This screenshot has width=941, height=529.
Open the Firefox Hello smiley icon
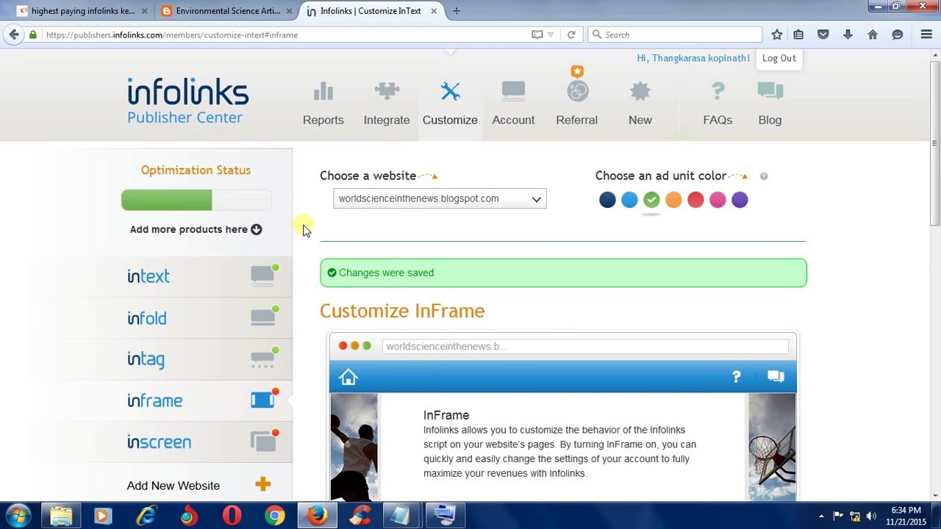tap(898, 35)
